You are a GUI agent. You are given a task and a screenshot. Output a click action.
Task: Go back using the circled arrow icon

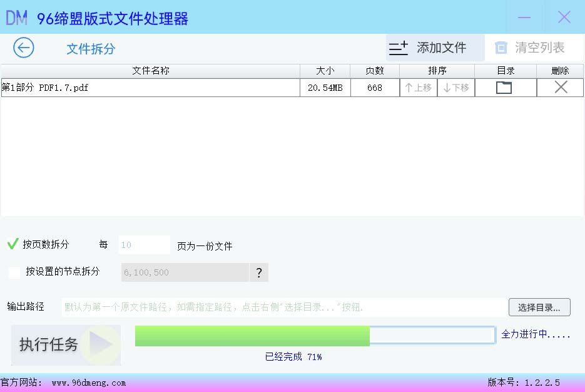24,48
